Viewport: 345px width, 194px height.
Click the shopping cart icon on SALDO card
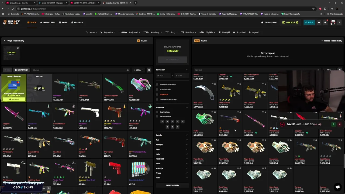click(x=39, y=88)
